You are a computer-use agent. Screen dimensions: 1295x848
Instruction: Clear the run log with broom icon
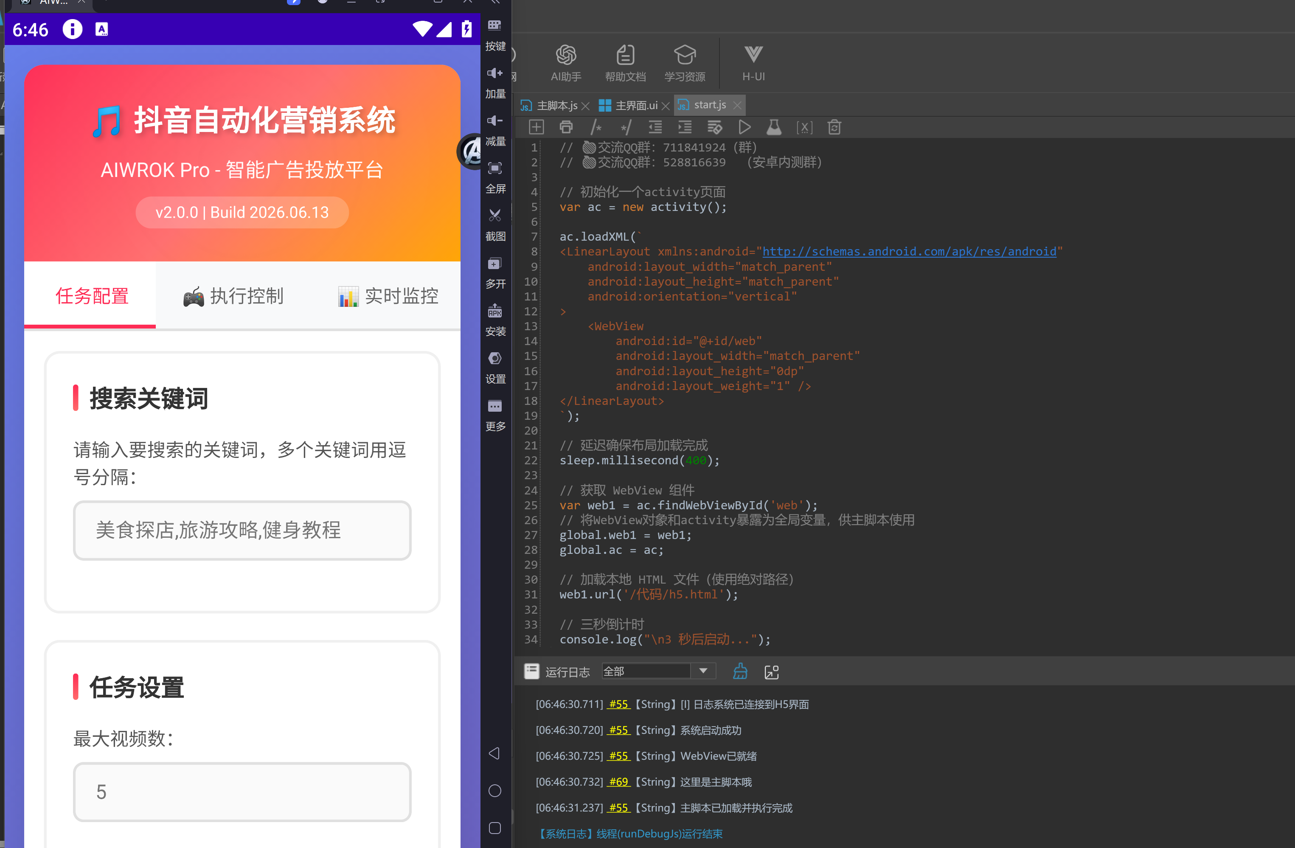[x=740, y=671]
